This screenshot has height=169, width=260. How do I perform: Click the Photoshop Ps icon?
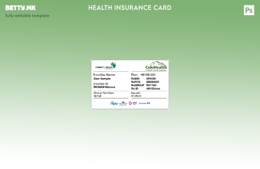(249, 10)
